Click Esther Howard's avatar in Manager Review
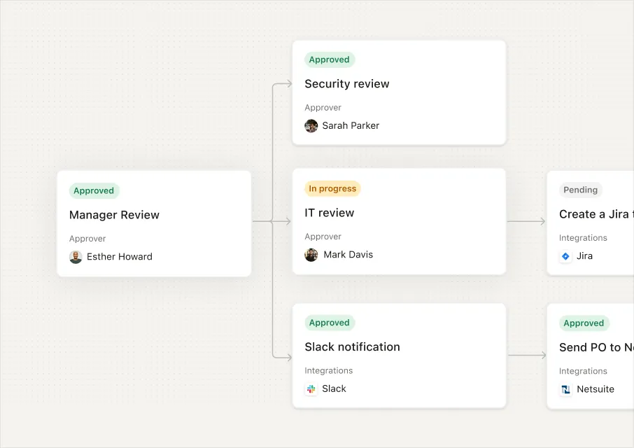This screenshot has height=448, width=634. tap(76, 257)
